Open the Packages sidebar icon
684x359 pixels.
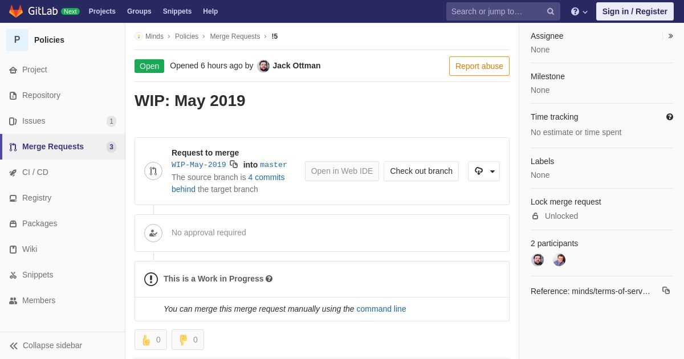(13, 224)
